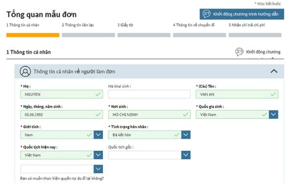Click the 'Họ khai sinh' label
This screenshot has width=294, height=183.
(x=120, y=86)
